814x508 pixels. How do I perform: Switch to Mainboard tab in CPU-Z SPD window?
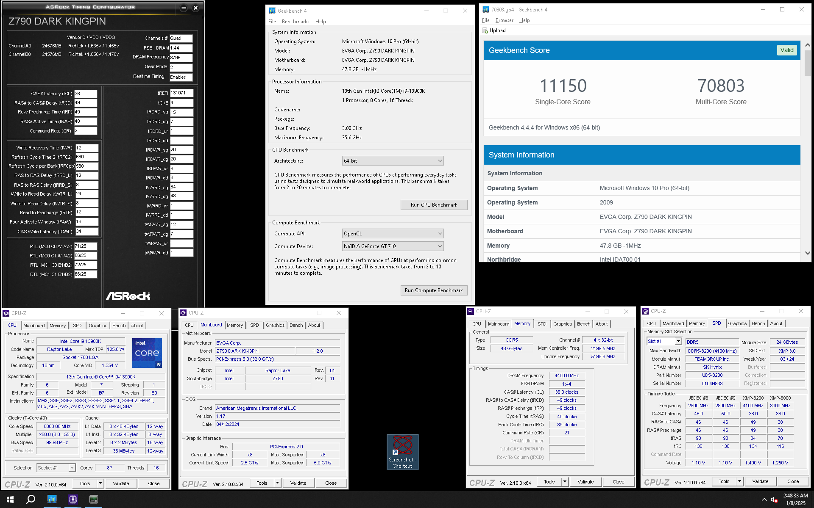tap(673, 323)
